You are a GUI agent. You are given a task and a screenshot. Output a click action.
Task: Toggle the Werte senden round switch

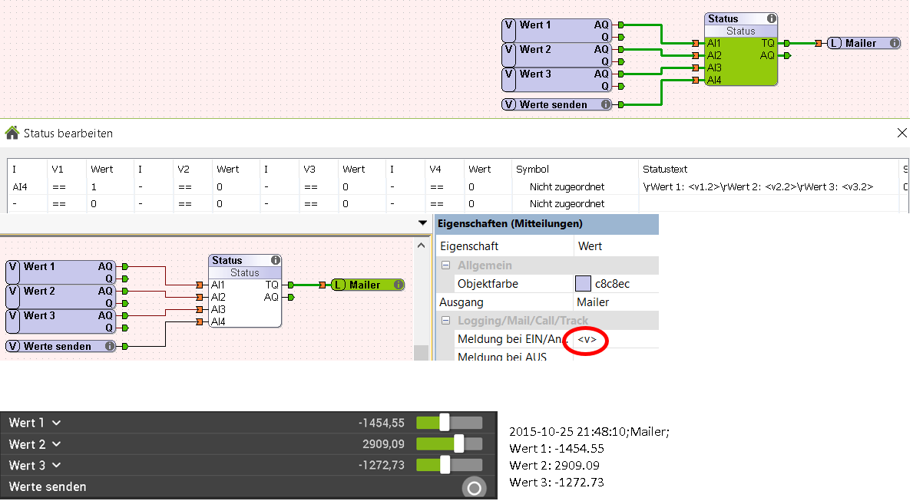click(x=474, y=487)
